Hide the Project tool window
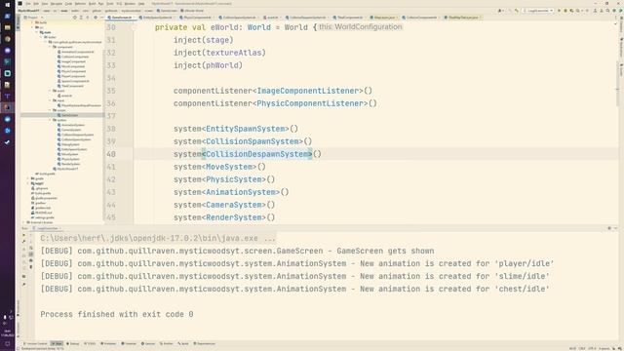The image size is (624, 351). [101, 18]
